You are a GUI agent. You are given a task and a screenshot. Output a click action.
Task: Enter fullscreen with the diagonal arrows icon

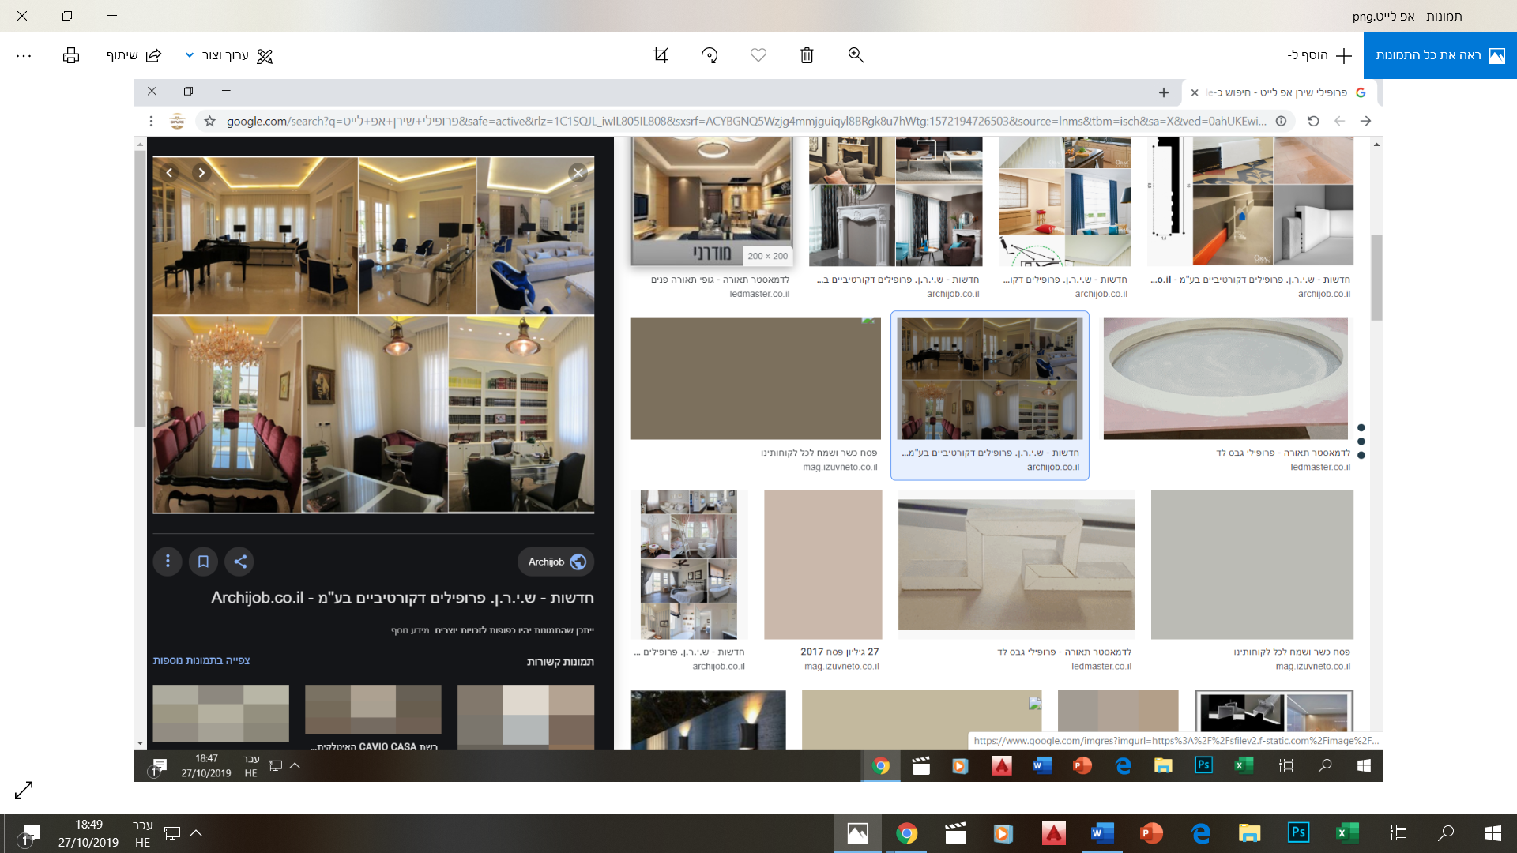pos(24,790)
